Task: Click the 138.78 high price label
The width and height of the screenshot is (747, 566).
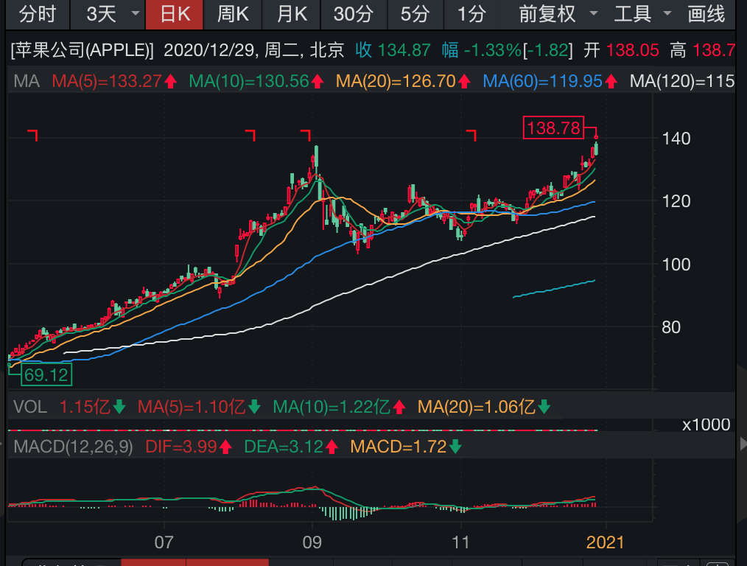Action: pyautogui.click(x=553, y=127)
